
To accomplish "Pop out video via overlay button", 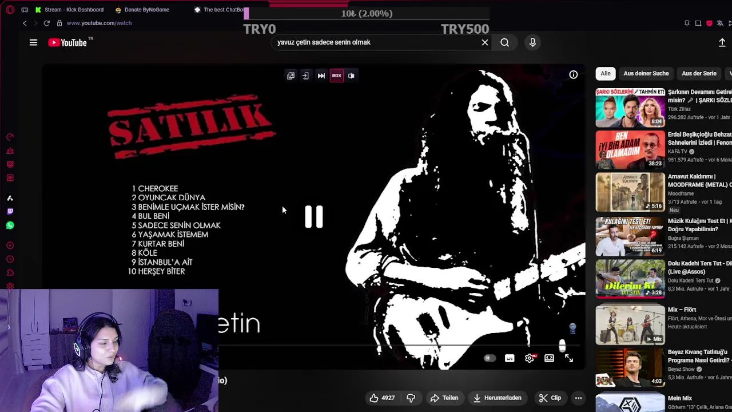I will [291, 76].
